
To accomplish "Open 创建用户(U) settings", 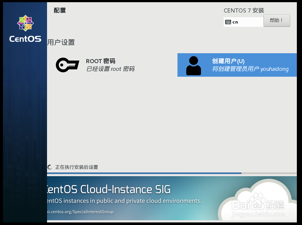I will [x=237, y=65].
